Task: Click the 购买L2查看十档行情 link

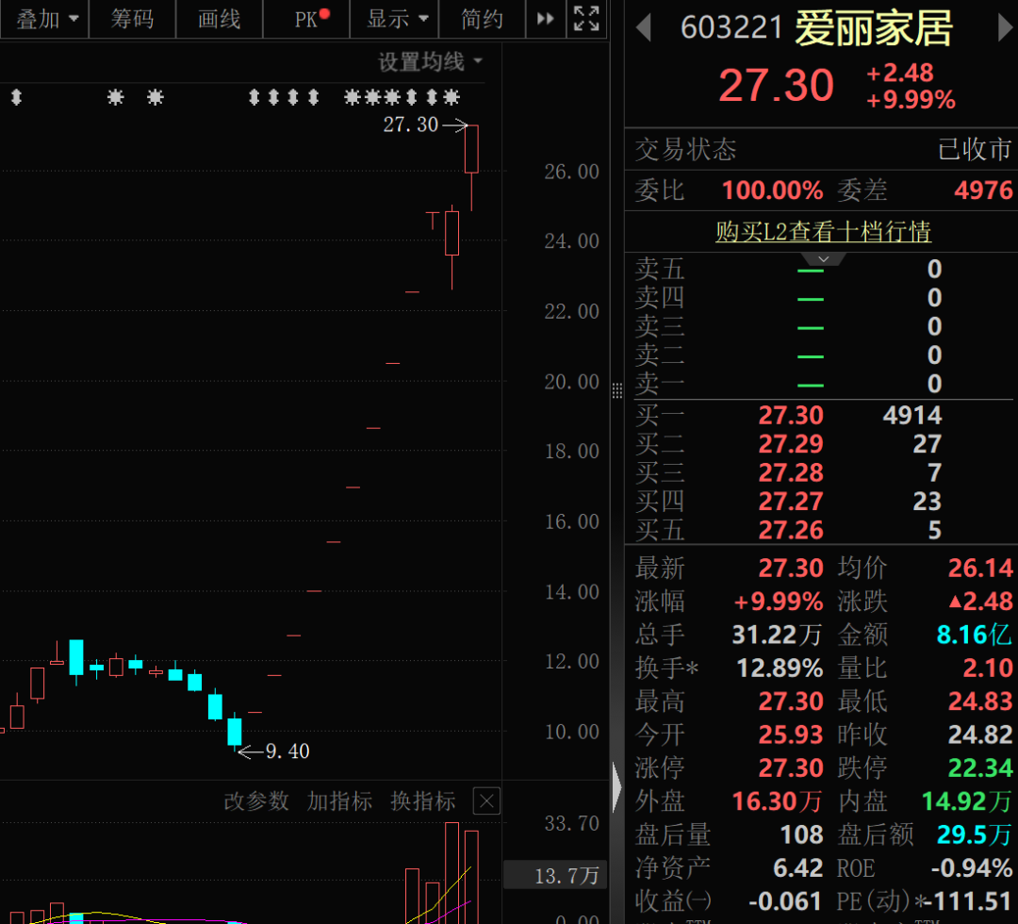Action: tap(823, 231)
